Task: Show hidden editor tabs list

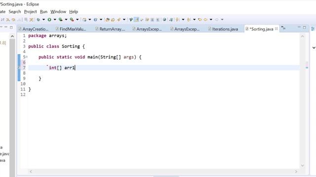Action: [283, 28]
